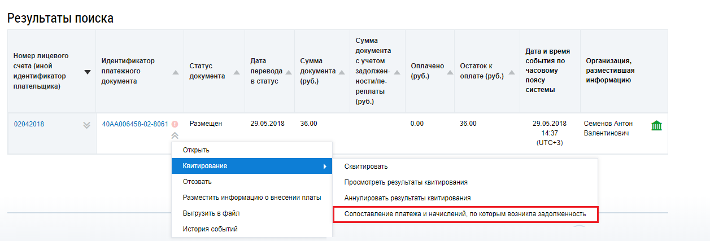Sort by Оплачено (руб.) column arrow
This screenshot has width=710, height=241.
coord(449,72)
